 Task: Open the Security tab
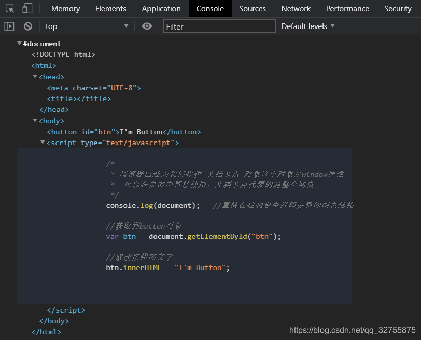(x=398, y=9)
